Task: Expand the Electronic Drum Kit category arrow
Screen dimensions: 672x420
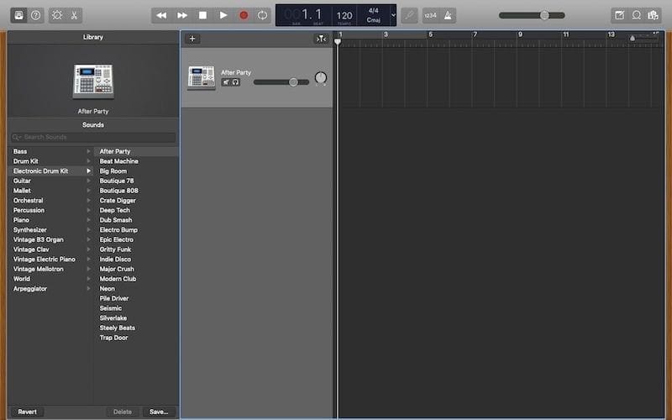Action: pos(88,171)
